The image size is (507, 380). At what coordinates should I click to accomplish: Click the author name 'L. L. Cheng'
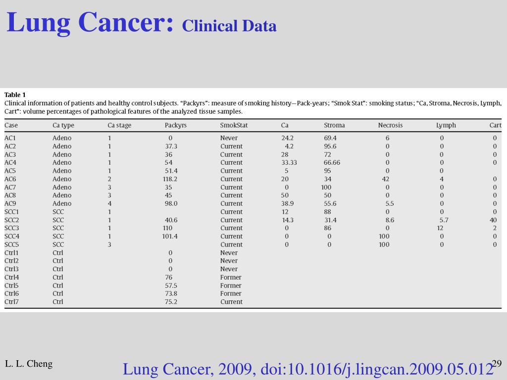pyautogui.click(x=29, y=364)
